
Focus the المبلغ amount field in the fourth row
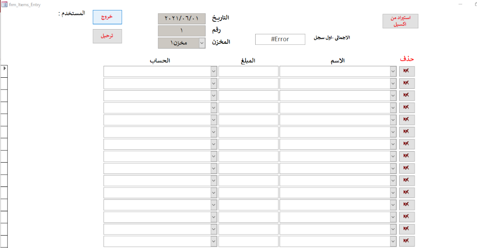click(248, 108)
